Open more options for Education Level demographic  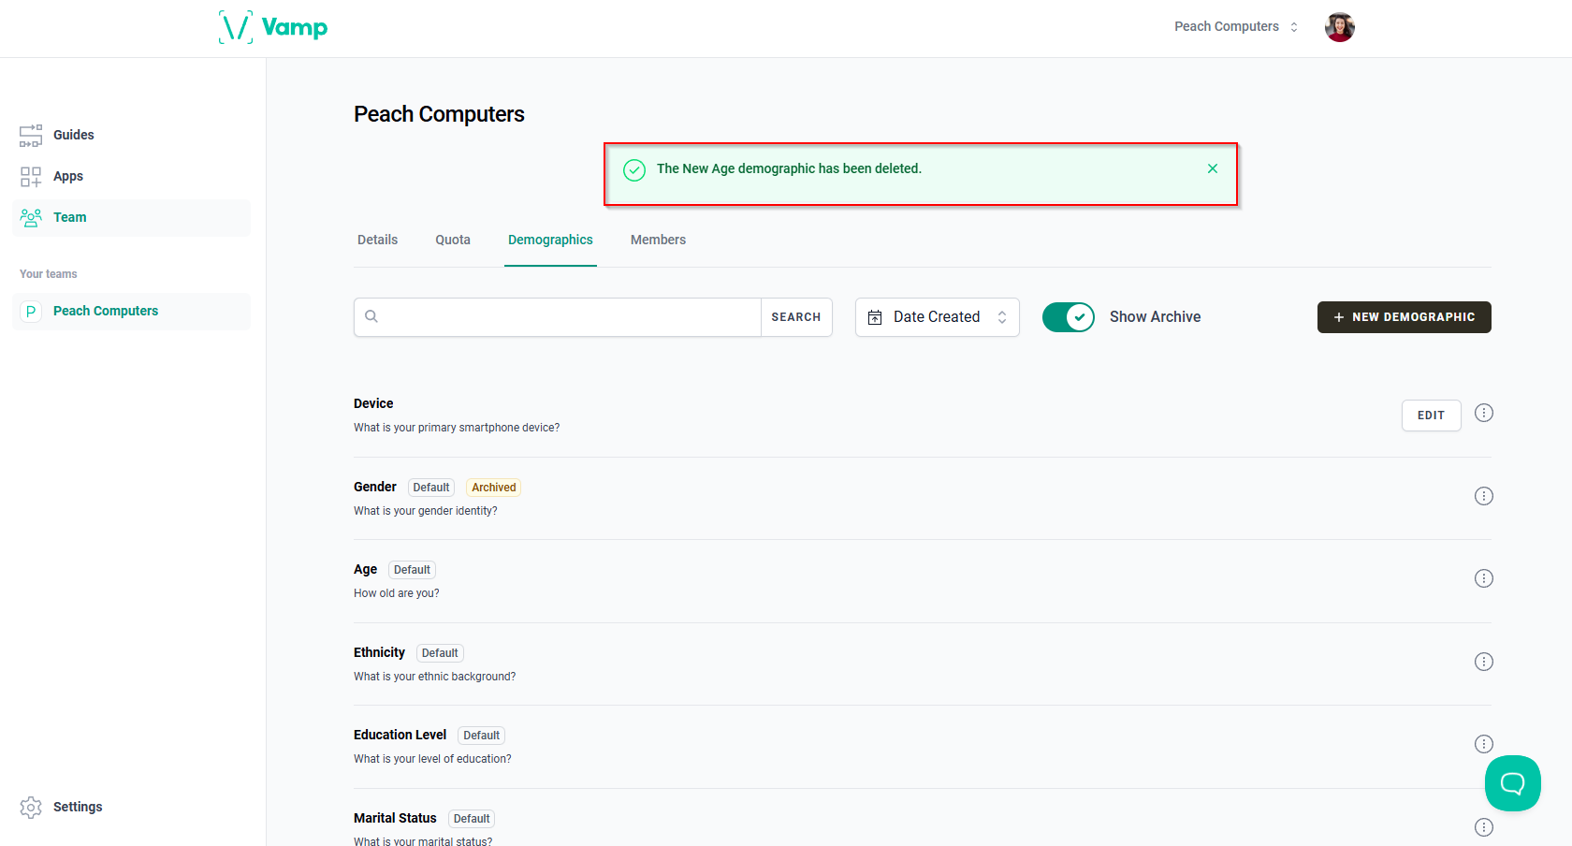1484,744
